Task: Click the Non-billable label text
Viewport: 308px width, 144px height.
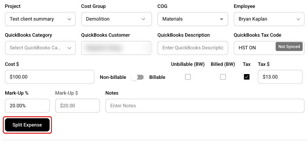Action: [x=113, y=77]
